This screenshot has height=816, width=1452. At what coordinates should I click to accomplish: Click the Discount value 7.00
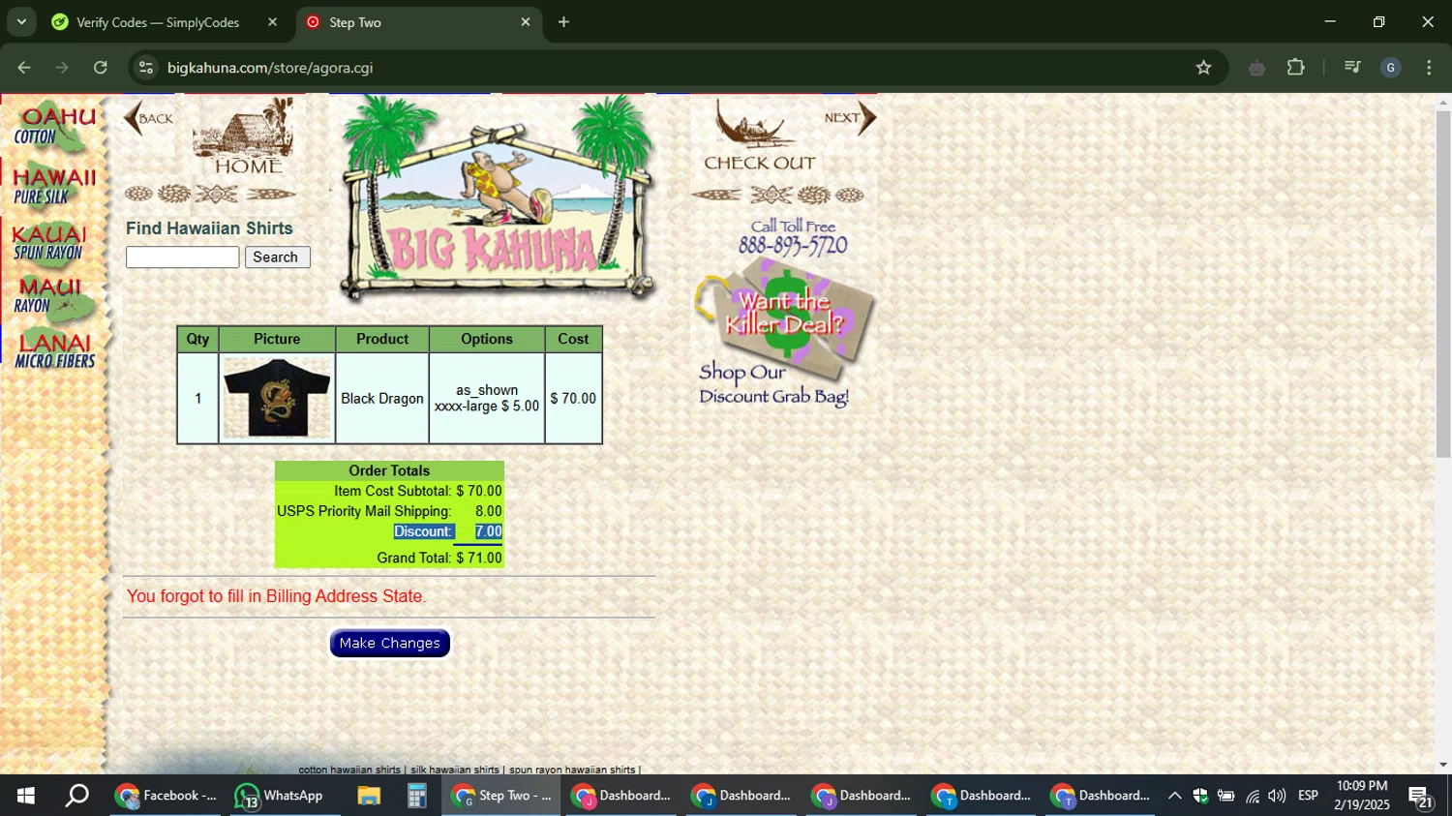[488, 531]
